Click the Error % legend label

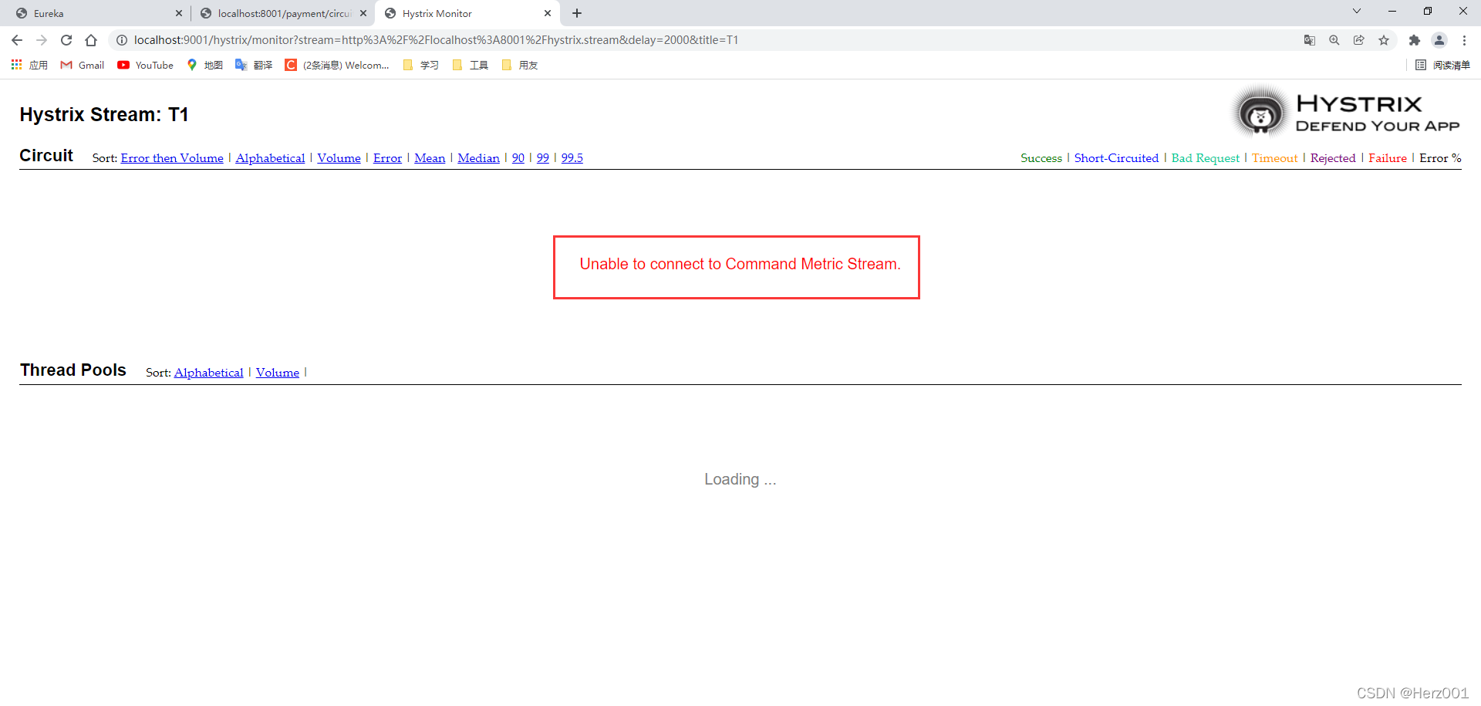click(x=1440, y=158)
